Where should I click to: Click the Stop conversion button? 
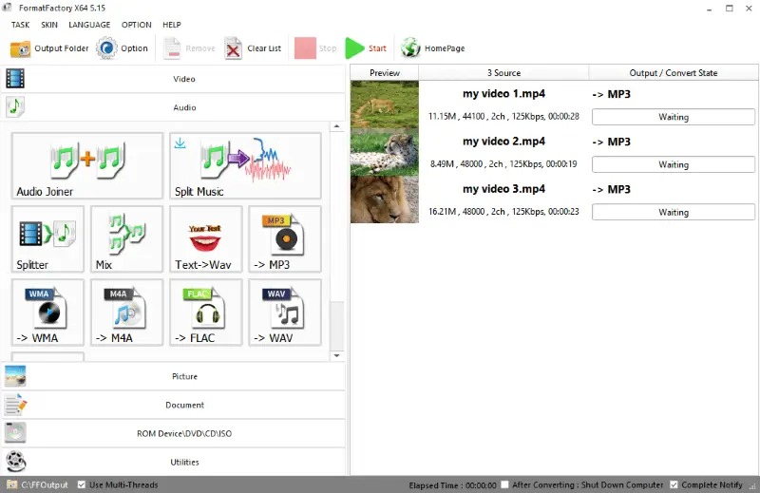pyautogui.click(x=315, y=48)
